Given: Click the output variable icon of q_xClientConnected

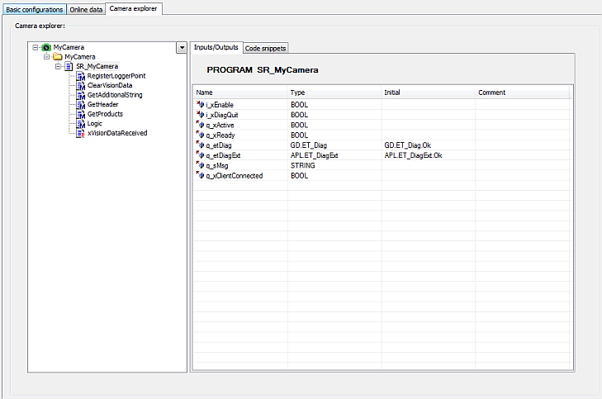Looking at the screenshot, I should tap(200, 175).
